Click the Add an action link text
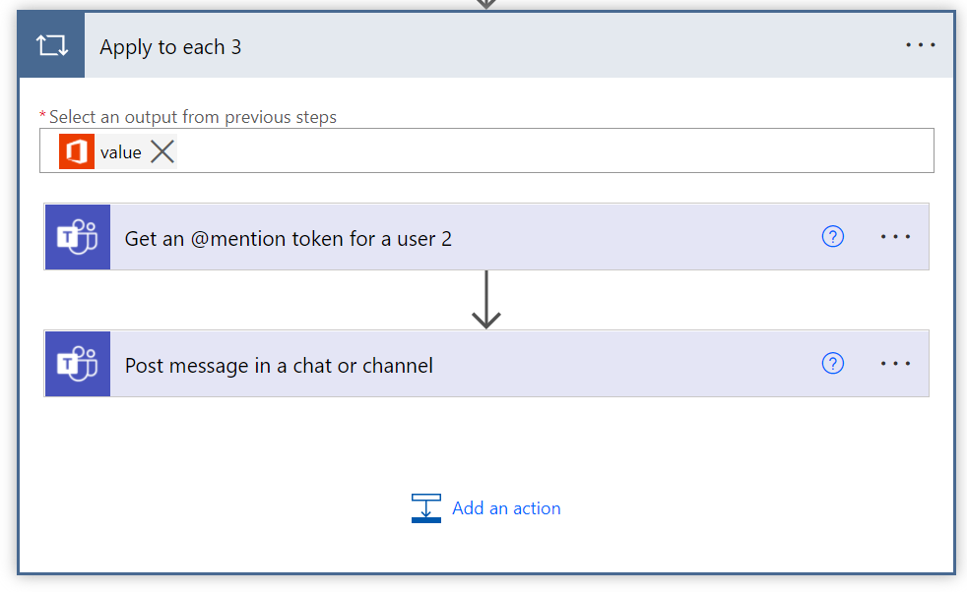The height and width of the screenshot is (592, 967). click(x=506, y=508)
